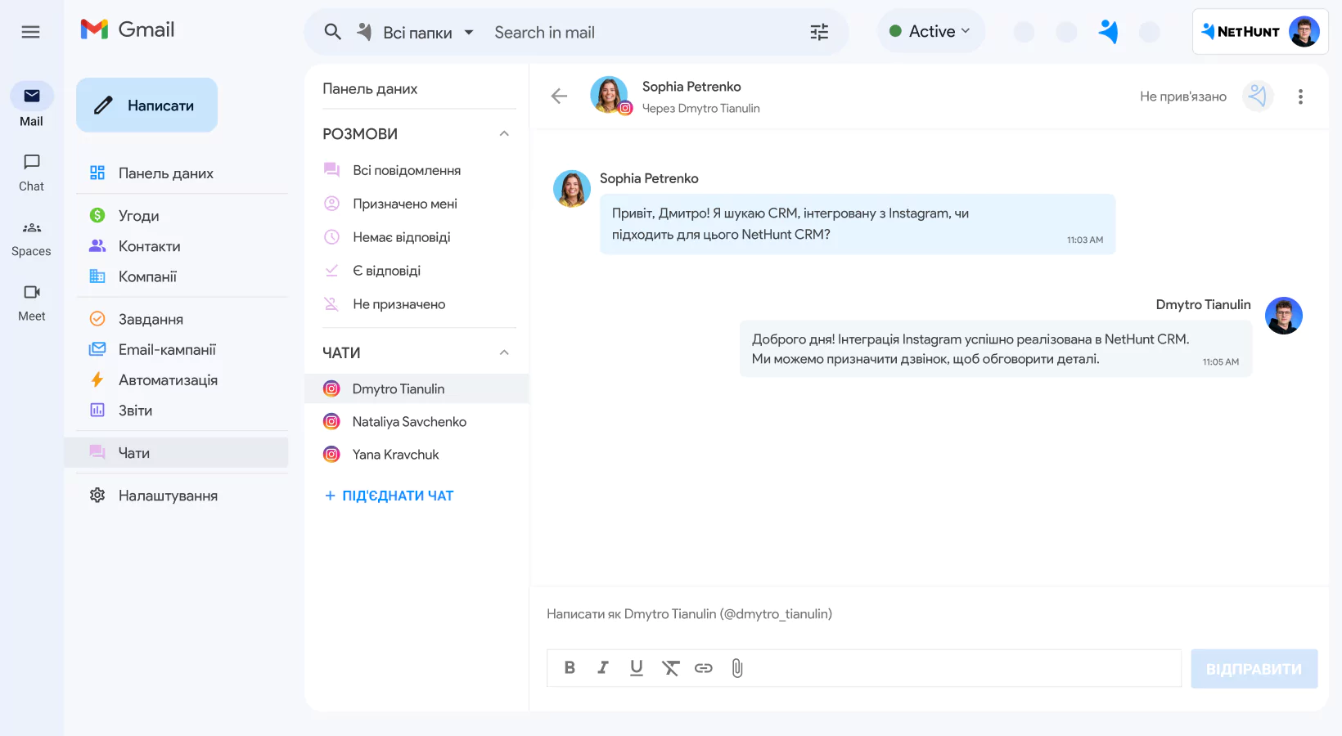Go back with the arrow icon

pyautogui.click(x=559, y=96)
